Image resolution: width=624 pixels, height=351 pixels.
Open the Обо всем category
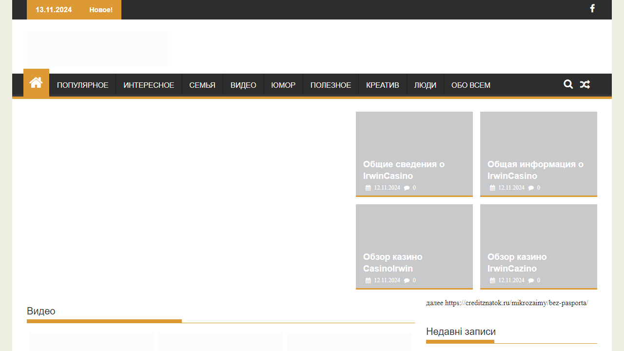tap(471, 85)
